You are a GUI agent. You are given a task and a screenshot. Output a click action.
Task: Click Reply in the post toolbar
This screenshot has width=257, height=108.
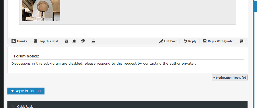click(x=190, y=41)
